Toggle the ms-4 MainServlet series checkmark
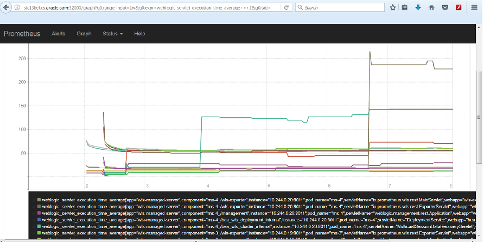 (x=33, y=200)
